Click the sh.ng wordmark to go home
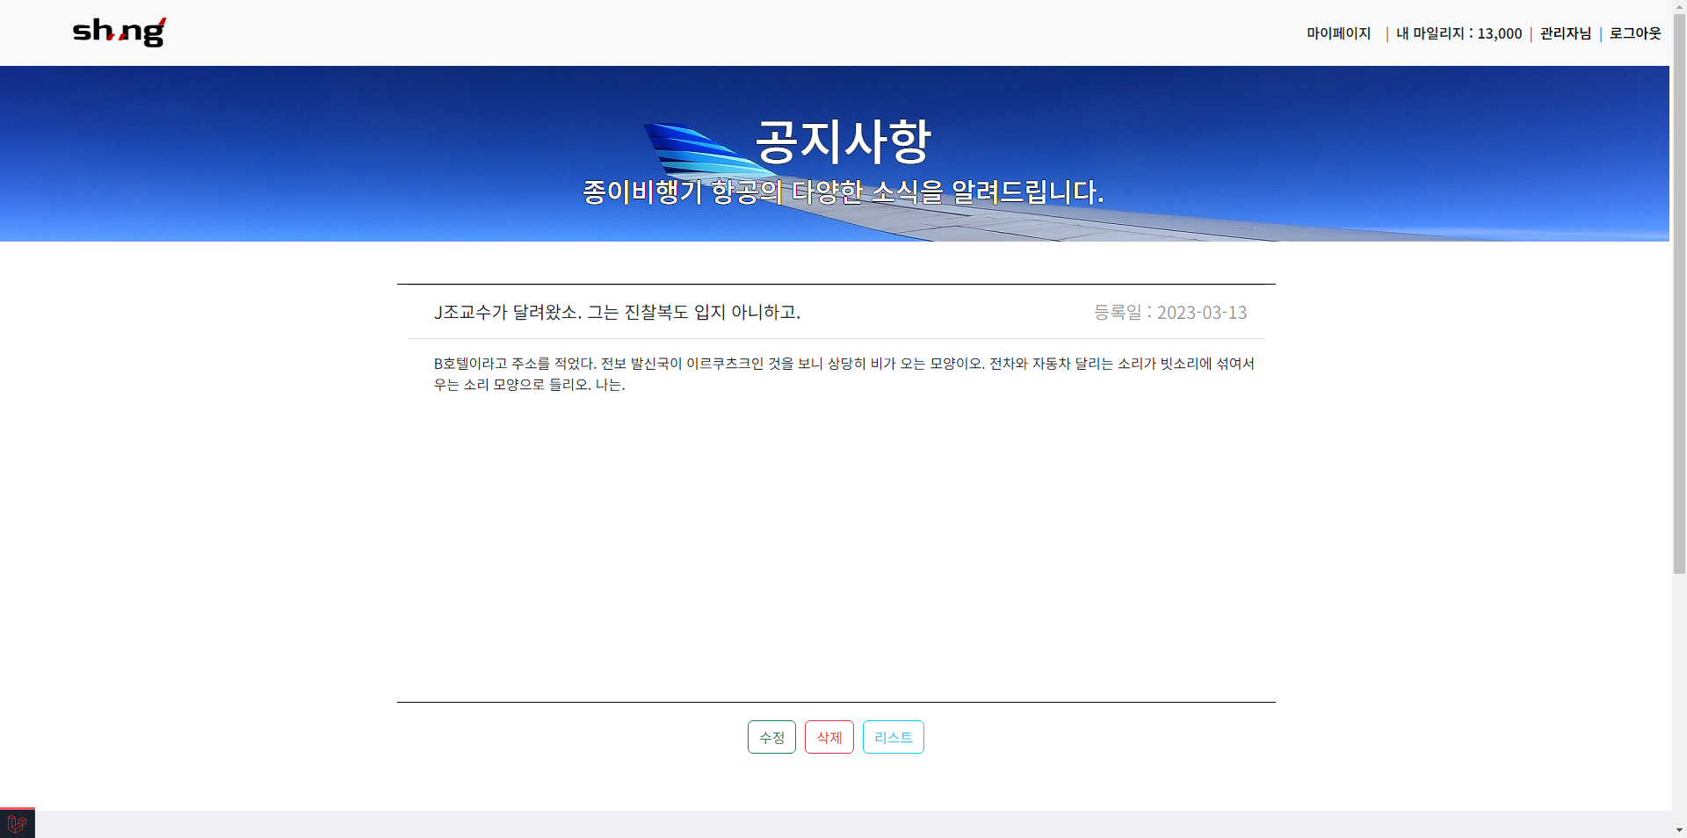This screenshot has width=1687, height=838. (x=119, y=32)
